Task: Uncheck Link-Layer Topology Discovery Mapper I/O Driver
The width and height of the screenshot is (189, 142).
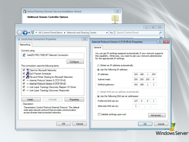Action: 24,87
